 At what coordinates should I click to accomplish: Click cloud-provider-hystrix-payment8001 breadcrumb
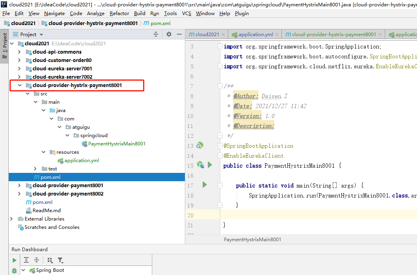coord(89,23)
